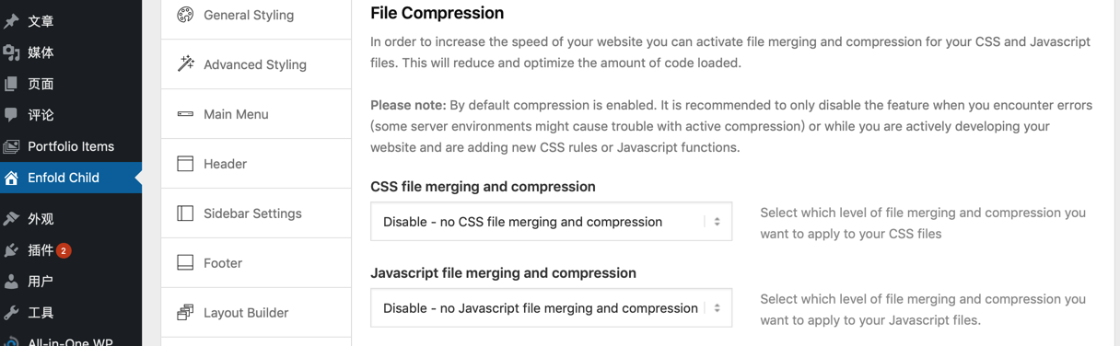Open the CSS file merging and compression dropdown

click(x=551, y=222)
